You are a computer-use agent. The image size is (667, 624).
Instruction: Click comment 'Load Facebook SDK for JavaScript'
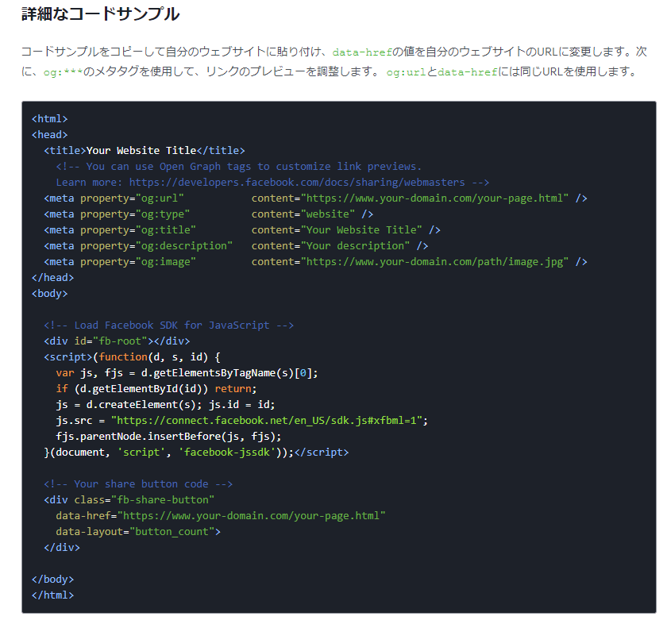click(x=169, y=325)
